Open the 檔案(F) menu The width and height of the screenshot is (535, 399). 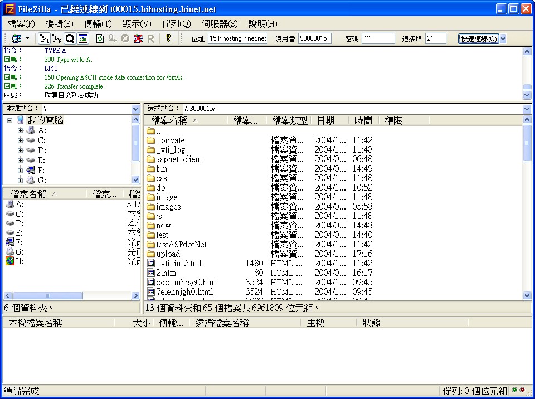click(21, 23)
